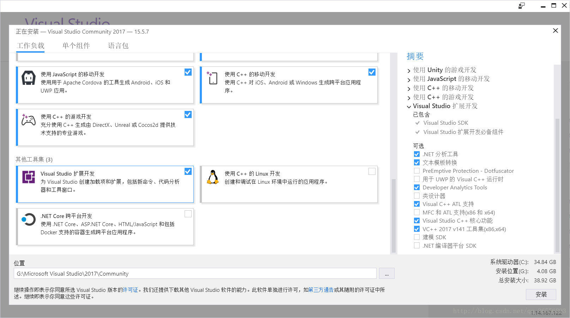
Task: Click the summary panel scrollbar thumb
Action: (x=557, y=185)
